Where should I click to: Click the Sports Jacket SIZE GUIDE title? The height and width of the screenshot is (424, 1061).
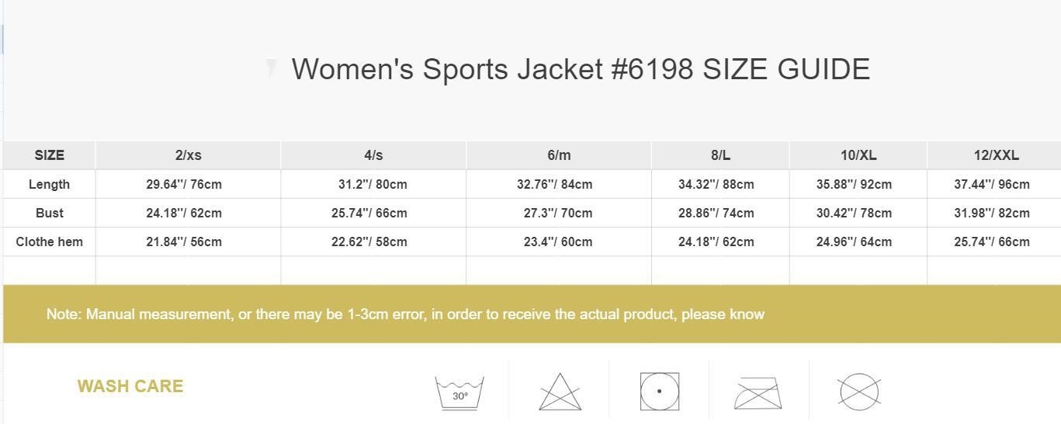click(x=581, y=69)
